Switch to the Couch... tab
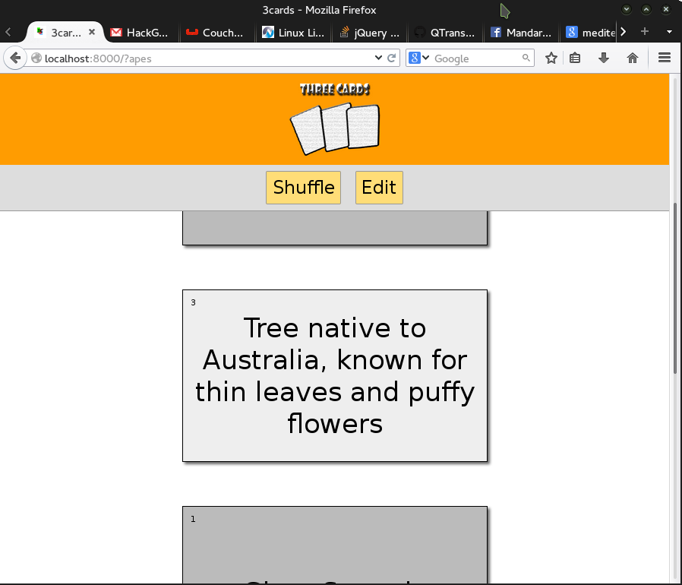The image size is (682, 585). click(x=216, y=33)
